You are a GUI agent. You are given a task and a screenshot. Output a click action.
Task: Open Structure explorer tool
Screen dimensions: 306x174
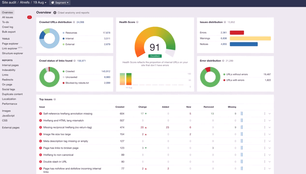point(12,53)
